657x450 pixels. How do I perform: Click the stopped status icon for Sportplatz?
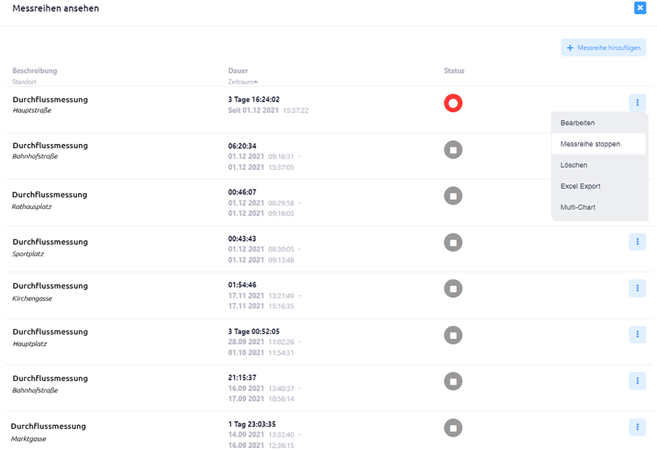pyautogui.click(x=453, y=242)
